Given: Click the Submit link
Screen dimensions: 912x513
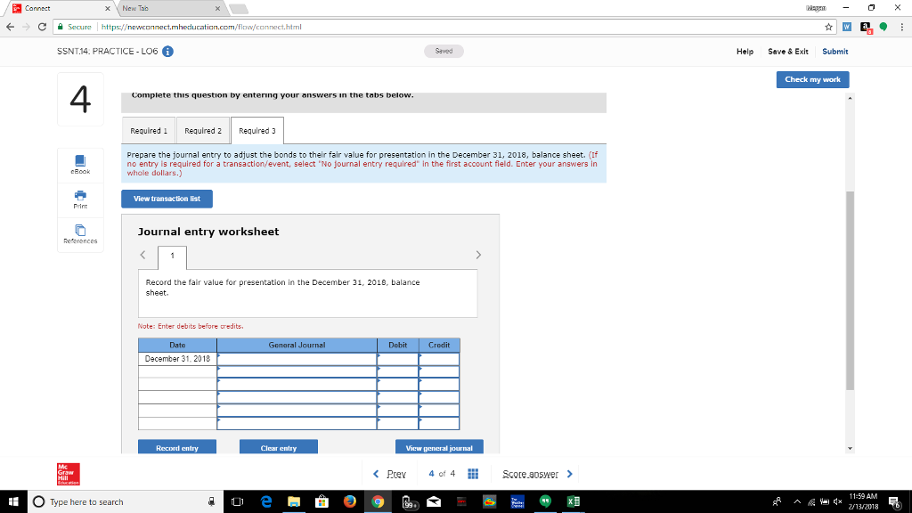Looking at the screenshot, I should coord(835,52).
